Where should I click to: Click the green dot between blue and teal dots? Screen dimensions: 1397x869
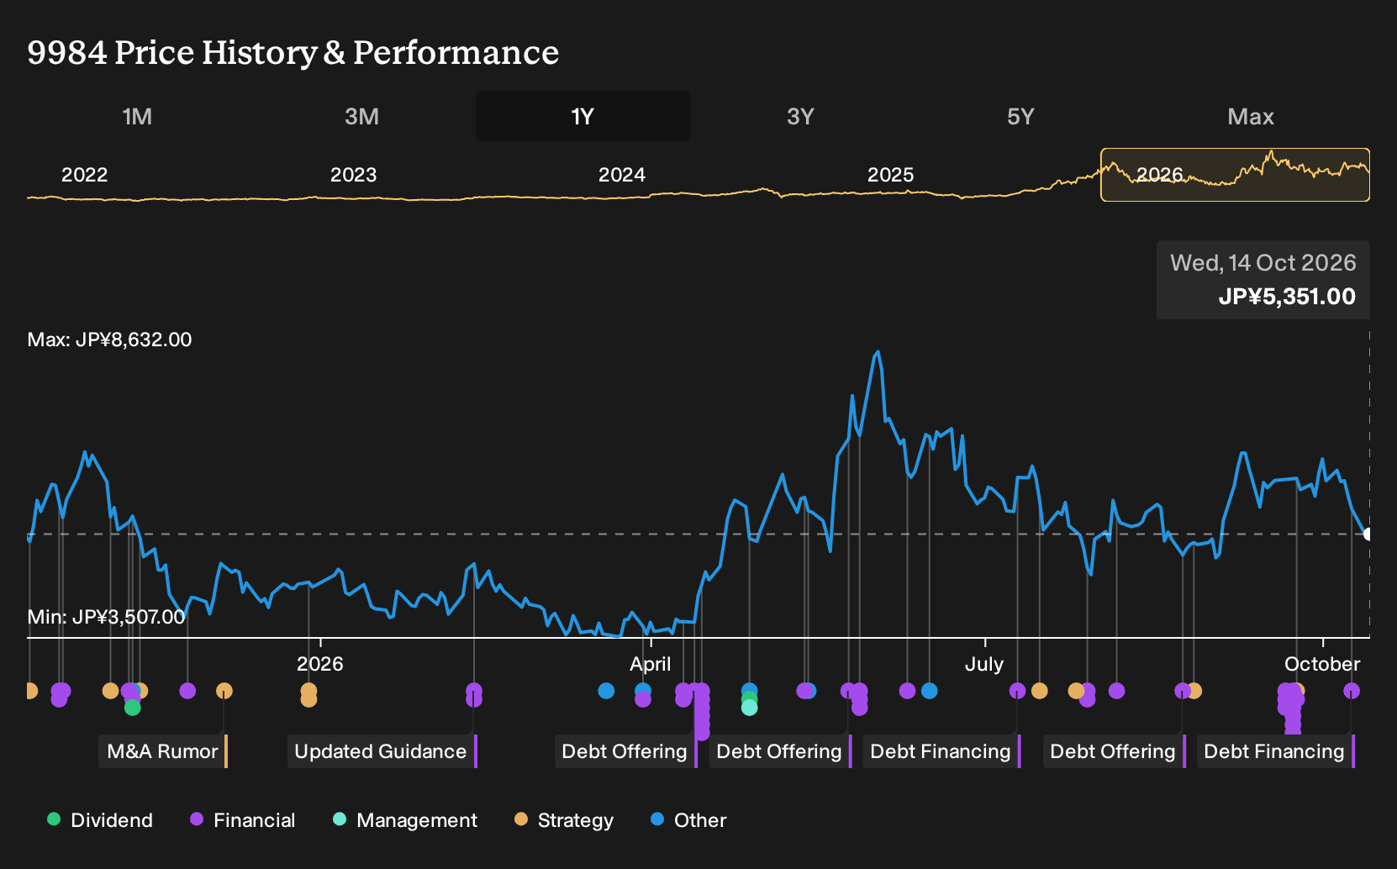pyautogui.click(x=749, y=699)
